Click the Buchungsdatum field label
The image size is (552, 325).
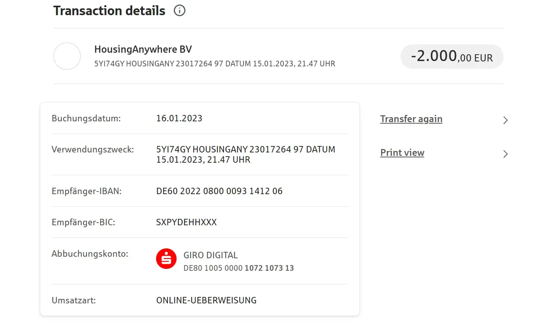tap(86, 118)
